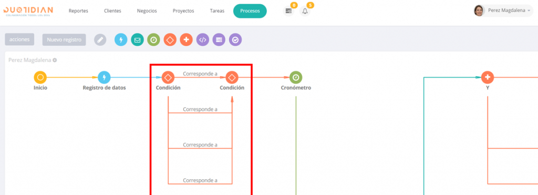Switch to the Procesos tab

click(x=250, y=11)
